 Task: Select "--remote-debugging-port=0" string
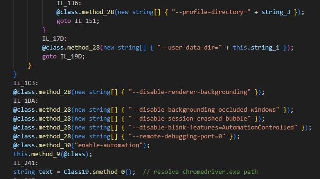pyautogui.click(x=177, y=136)
